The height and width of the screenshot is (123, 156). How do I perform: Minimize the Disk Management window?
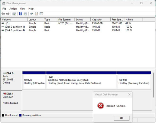coord(132,3)
